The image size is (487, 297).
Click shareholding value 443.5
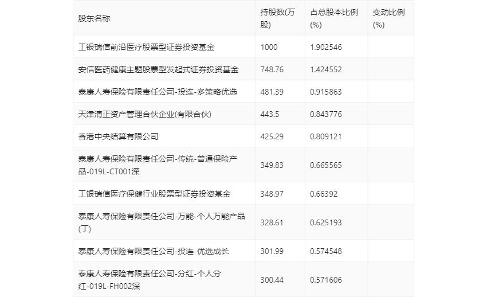[x=270, y=114]
